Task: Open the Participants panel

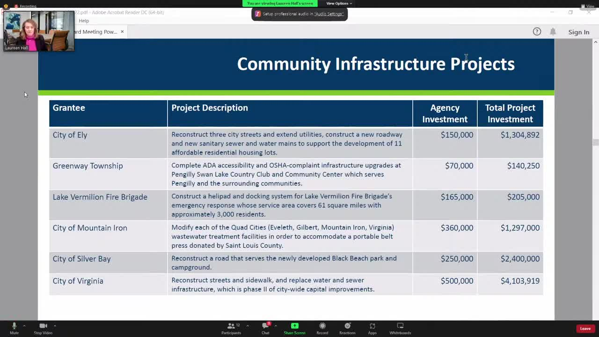Action: click(231, 326)
